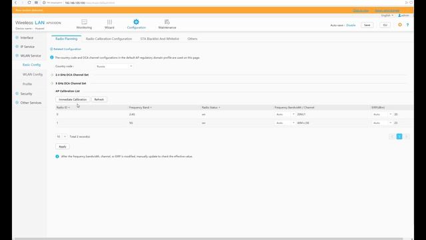Select Profile in the sidebar
Screen dimensions: 426x240
coord(27,84)
